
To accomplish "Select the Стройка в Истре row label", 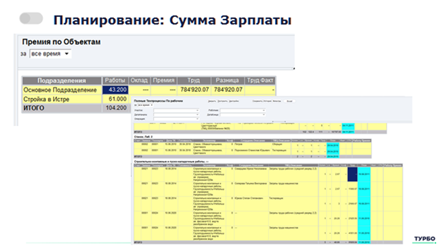I will [46, 99].
